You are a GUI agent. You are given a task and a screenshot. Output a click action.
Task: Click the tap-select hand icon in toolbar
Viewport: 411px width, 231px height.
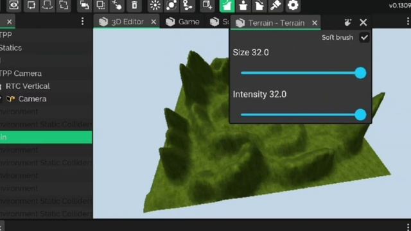[x=117, y=5]
